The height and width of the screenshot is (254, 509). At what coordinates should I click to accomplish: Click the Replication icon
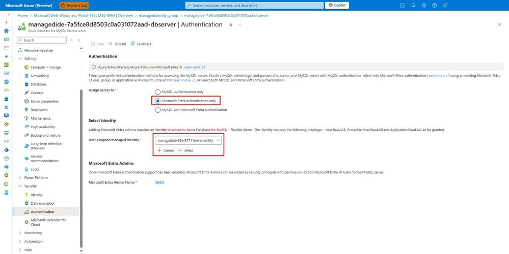tap(26, 110)
